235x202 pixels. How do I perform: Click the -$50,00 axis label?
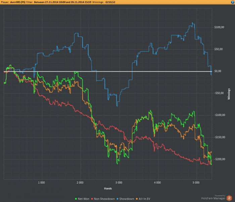[219, 93]
